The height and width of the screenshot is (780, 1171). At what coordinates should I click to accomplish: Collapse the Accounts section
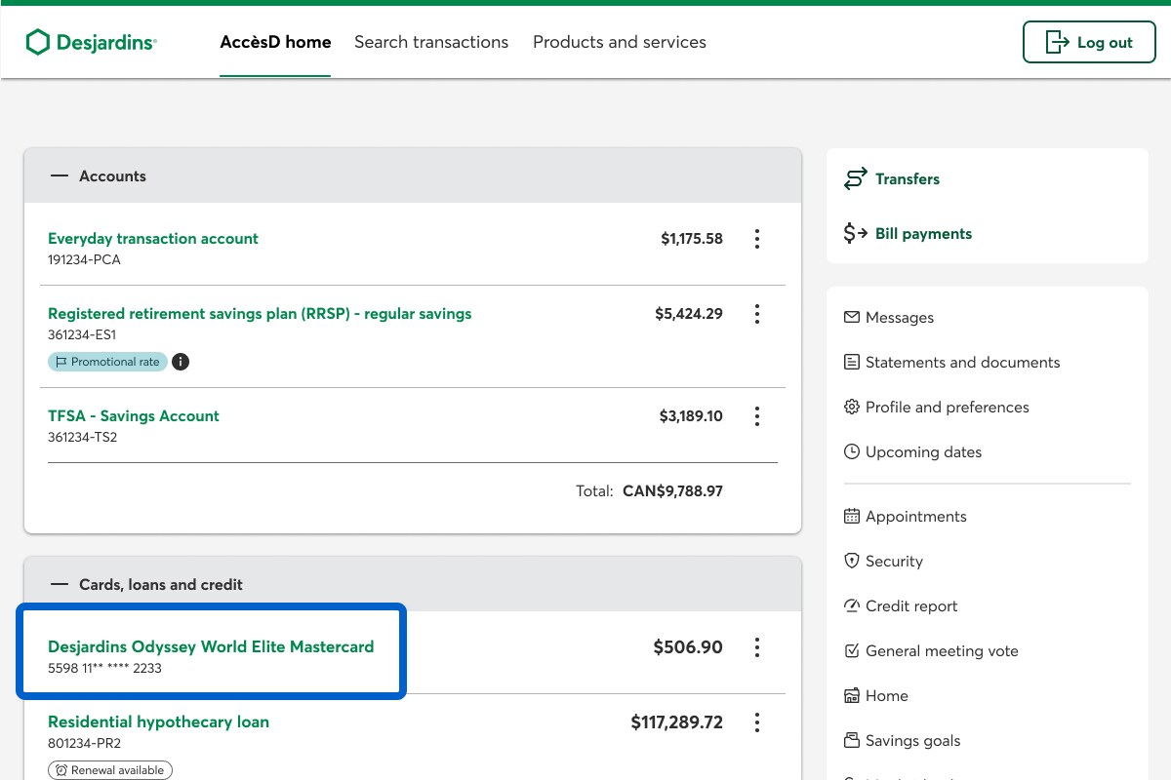coord(60,176)
